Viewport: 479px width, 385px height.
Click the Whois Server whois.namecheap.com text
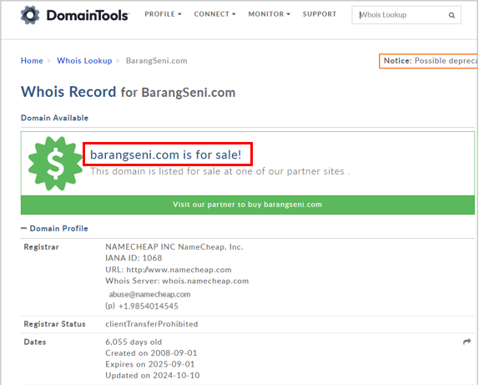pos(177,281)
